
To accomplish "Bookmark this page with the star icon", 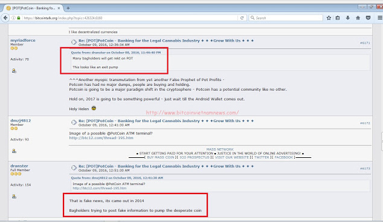I will coord(329,18).
